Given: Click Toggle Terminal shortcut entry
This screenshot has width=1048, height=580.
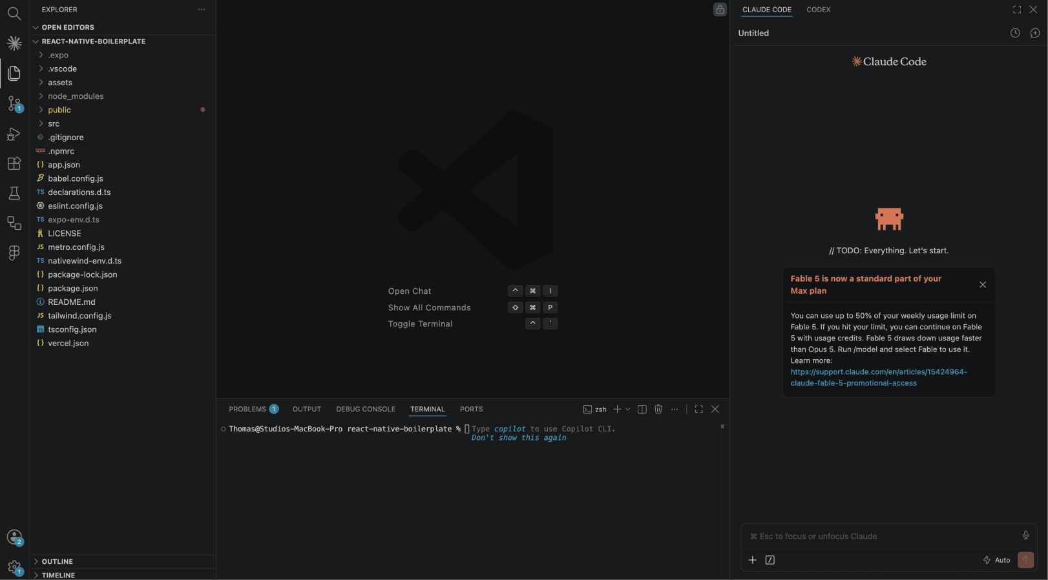Looking at the screenshot, I should pos(420,324).
